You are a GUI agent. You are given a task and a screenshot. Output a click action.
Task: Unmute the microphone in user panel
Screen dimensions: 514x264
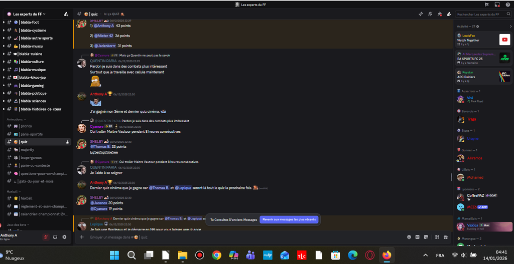point(46,237)
